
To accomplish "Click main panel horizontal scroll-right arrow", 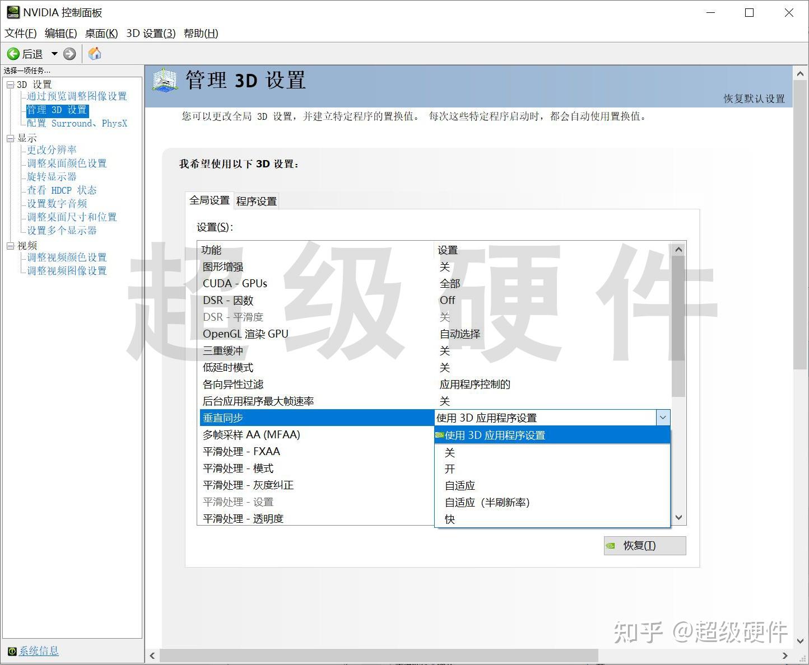I will pos(785,655).
